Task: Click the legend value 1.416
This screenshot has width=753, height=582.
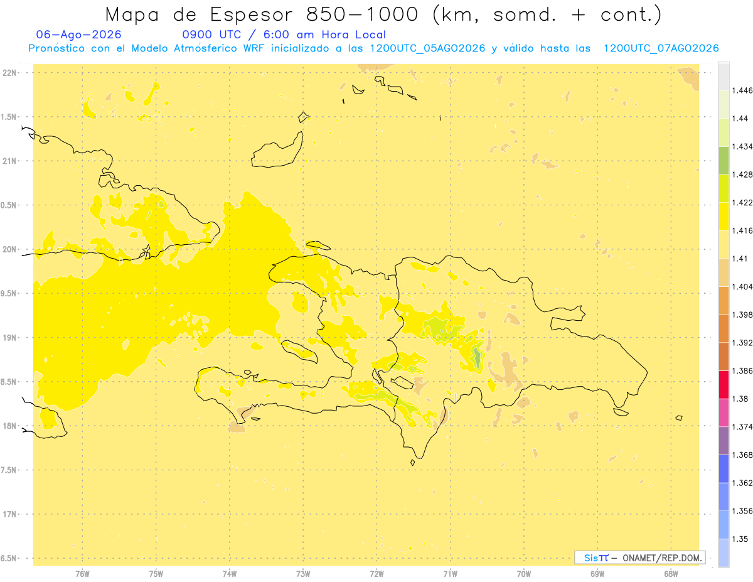Action: [x=742, y=230]
